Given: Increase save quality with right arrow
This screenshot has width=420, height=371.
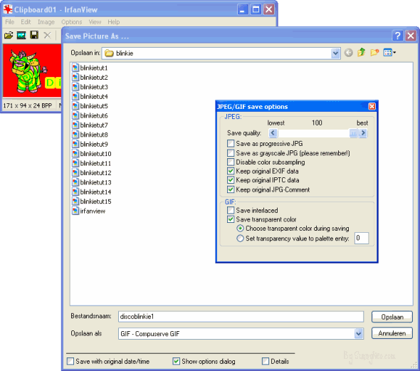Looking at the screenshot, I should tap(363, 133).
